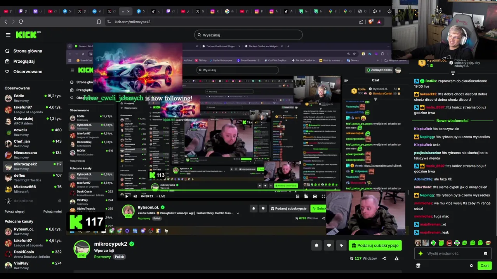Viewport: 497px width, 279px height.
Task: Click the Wyślij wiadomość chat input
Action: (x=453, y=253)
